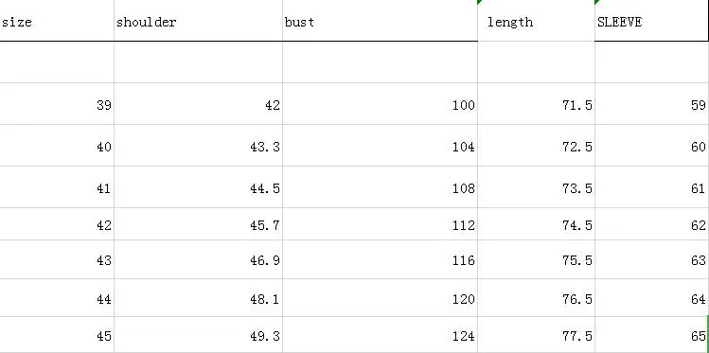Click the bust cell showing 108
This screenshot has width=709, height=353.
click(380, 187)
